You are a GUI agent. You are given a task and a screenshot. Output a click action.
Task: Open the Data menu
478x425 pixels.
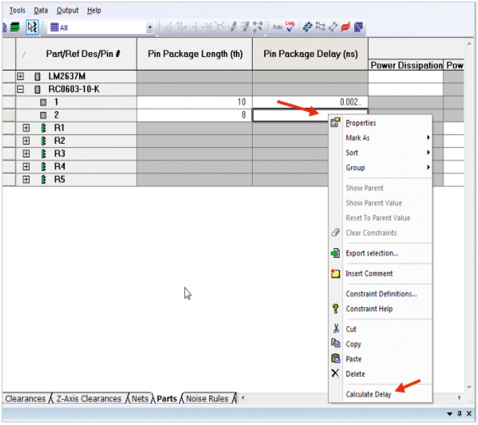41,11
